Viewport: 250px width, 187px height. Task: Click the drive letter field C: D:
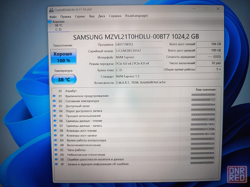(139, 70)
